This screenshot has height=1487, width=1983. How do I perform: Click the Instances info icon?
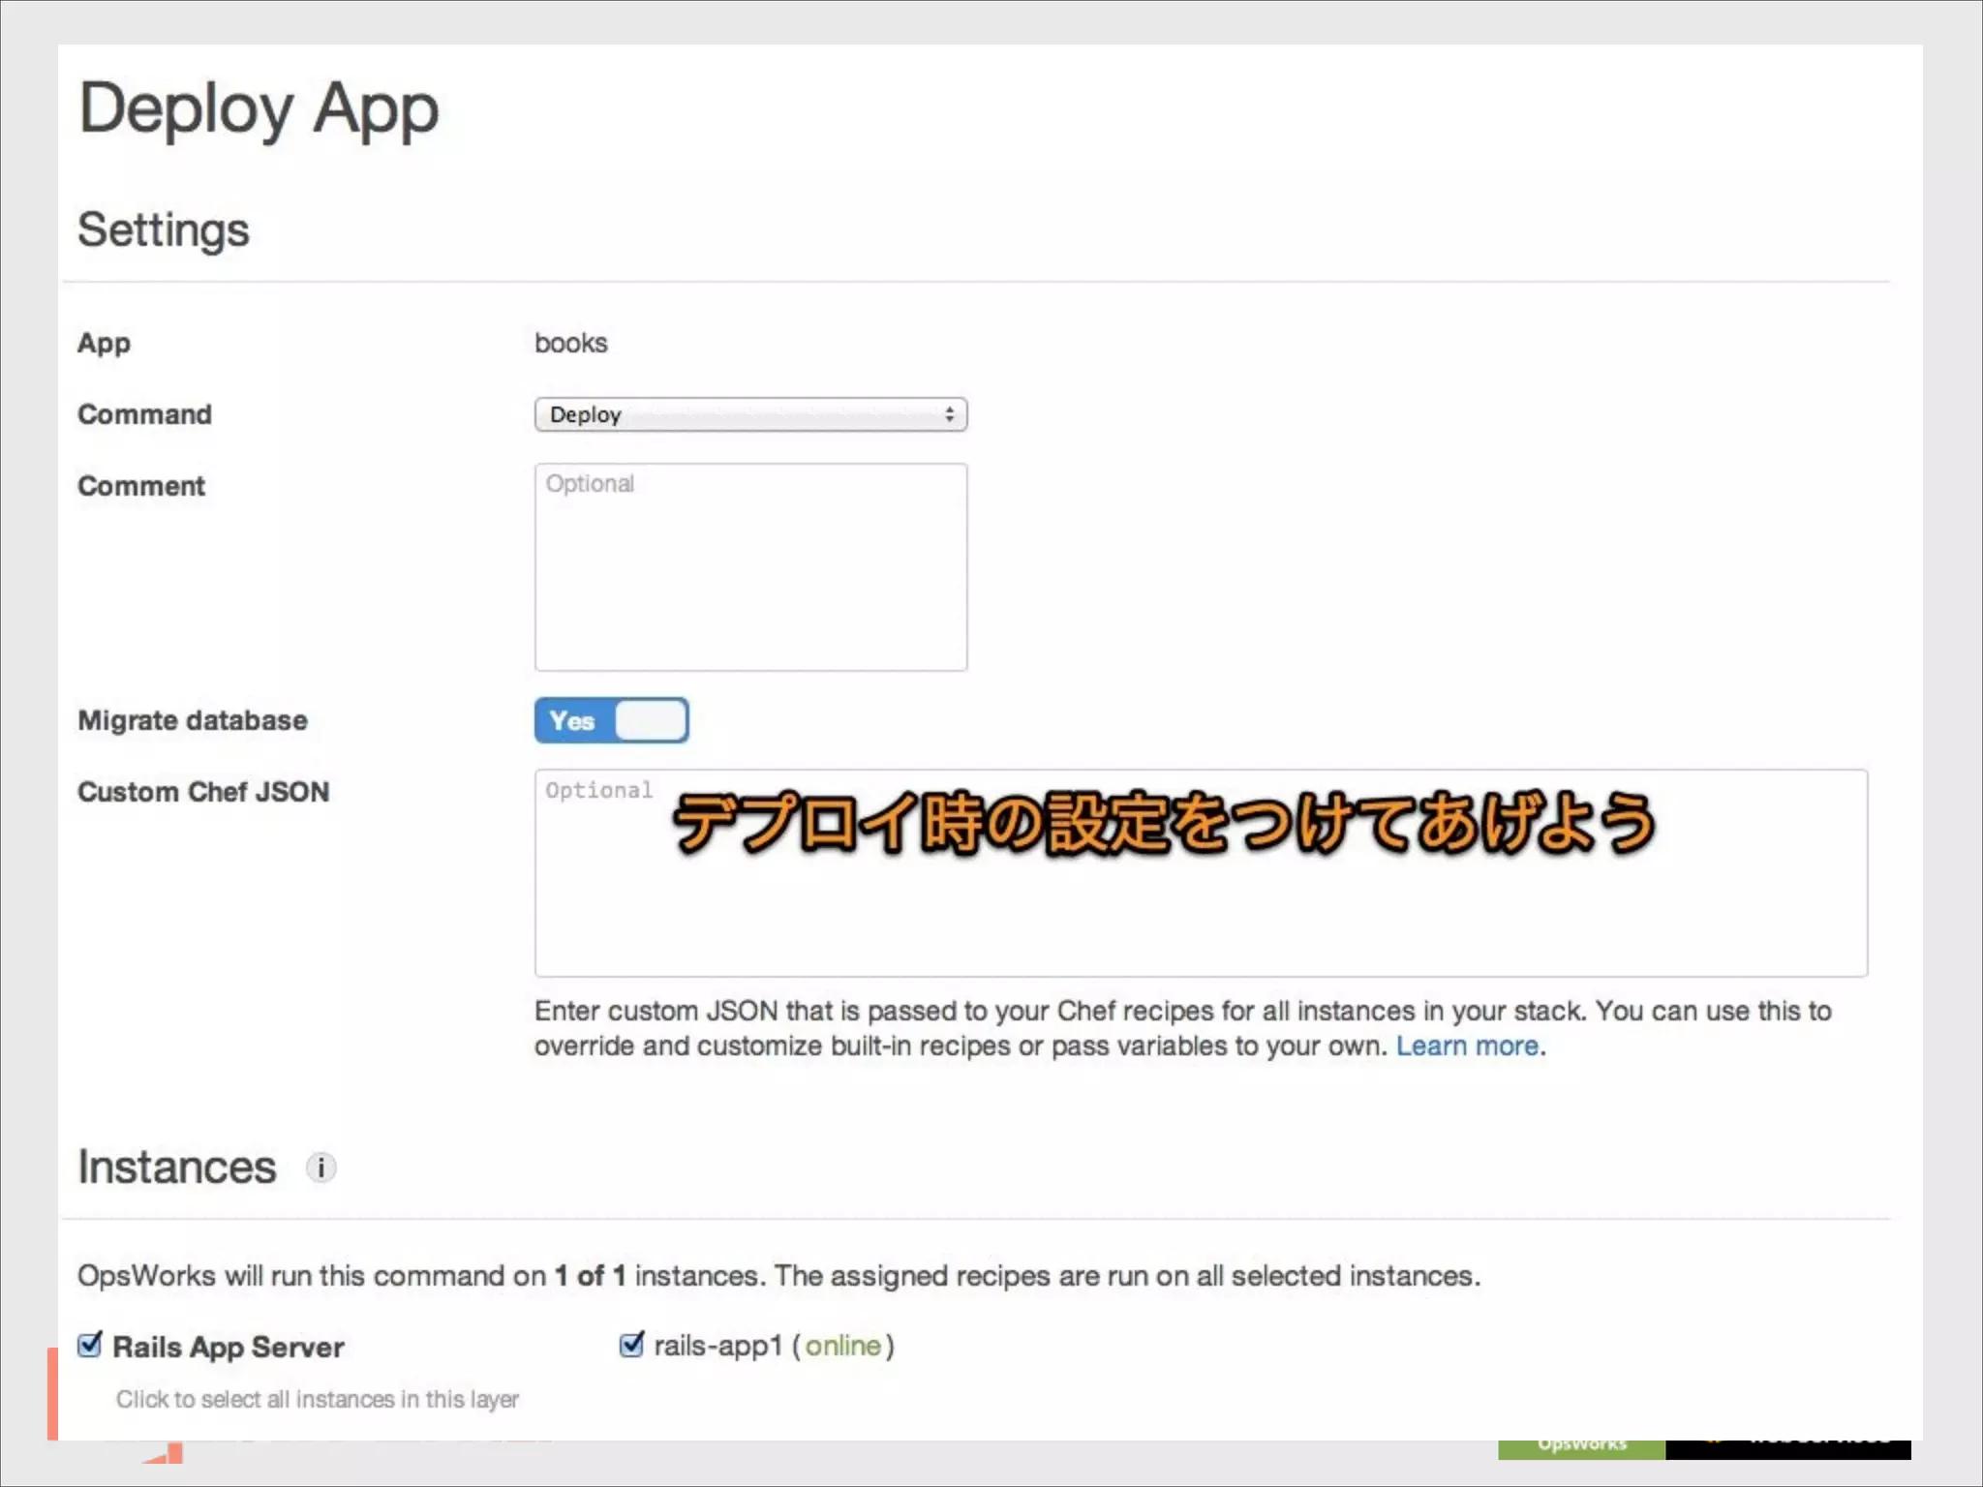(x=320, y=1168)
